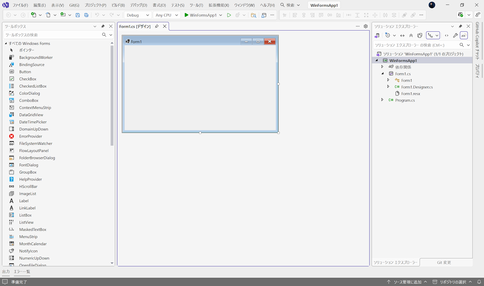Close the Form1.cs design tab
The width and height of the screenshot is (484, 286).
[165, 26]
